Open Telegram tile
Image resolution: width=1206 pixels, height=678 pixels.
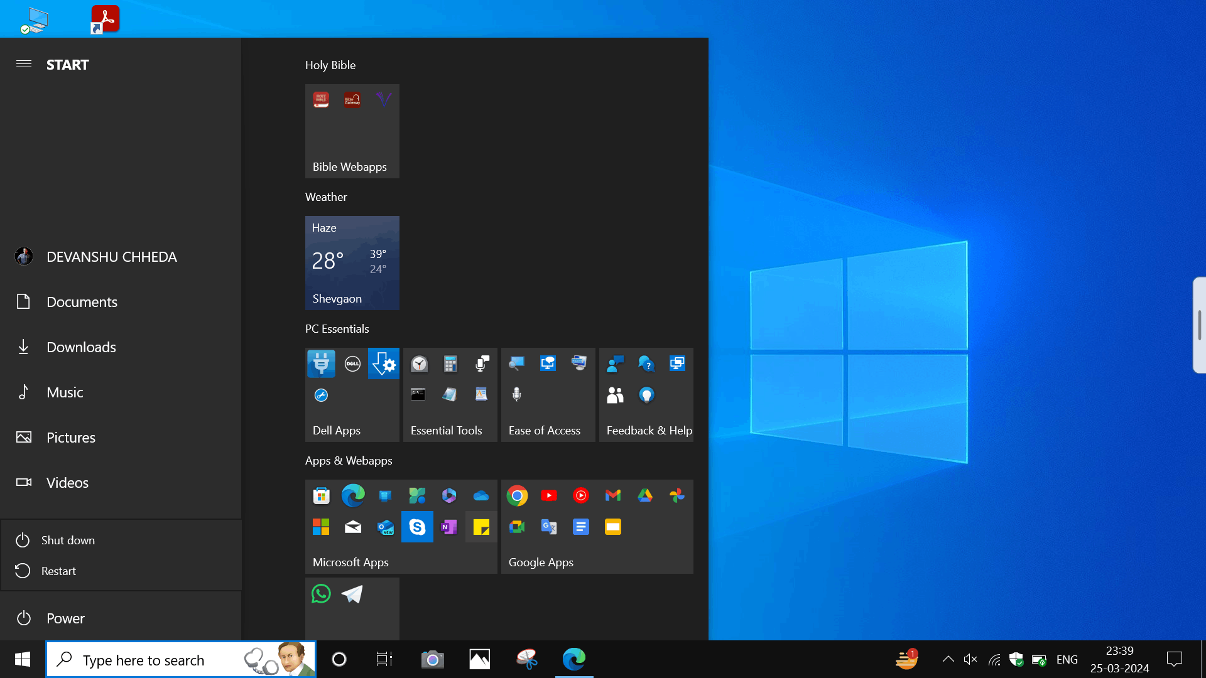[x=352, y=594]
